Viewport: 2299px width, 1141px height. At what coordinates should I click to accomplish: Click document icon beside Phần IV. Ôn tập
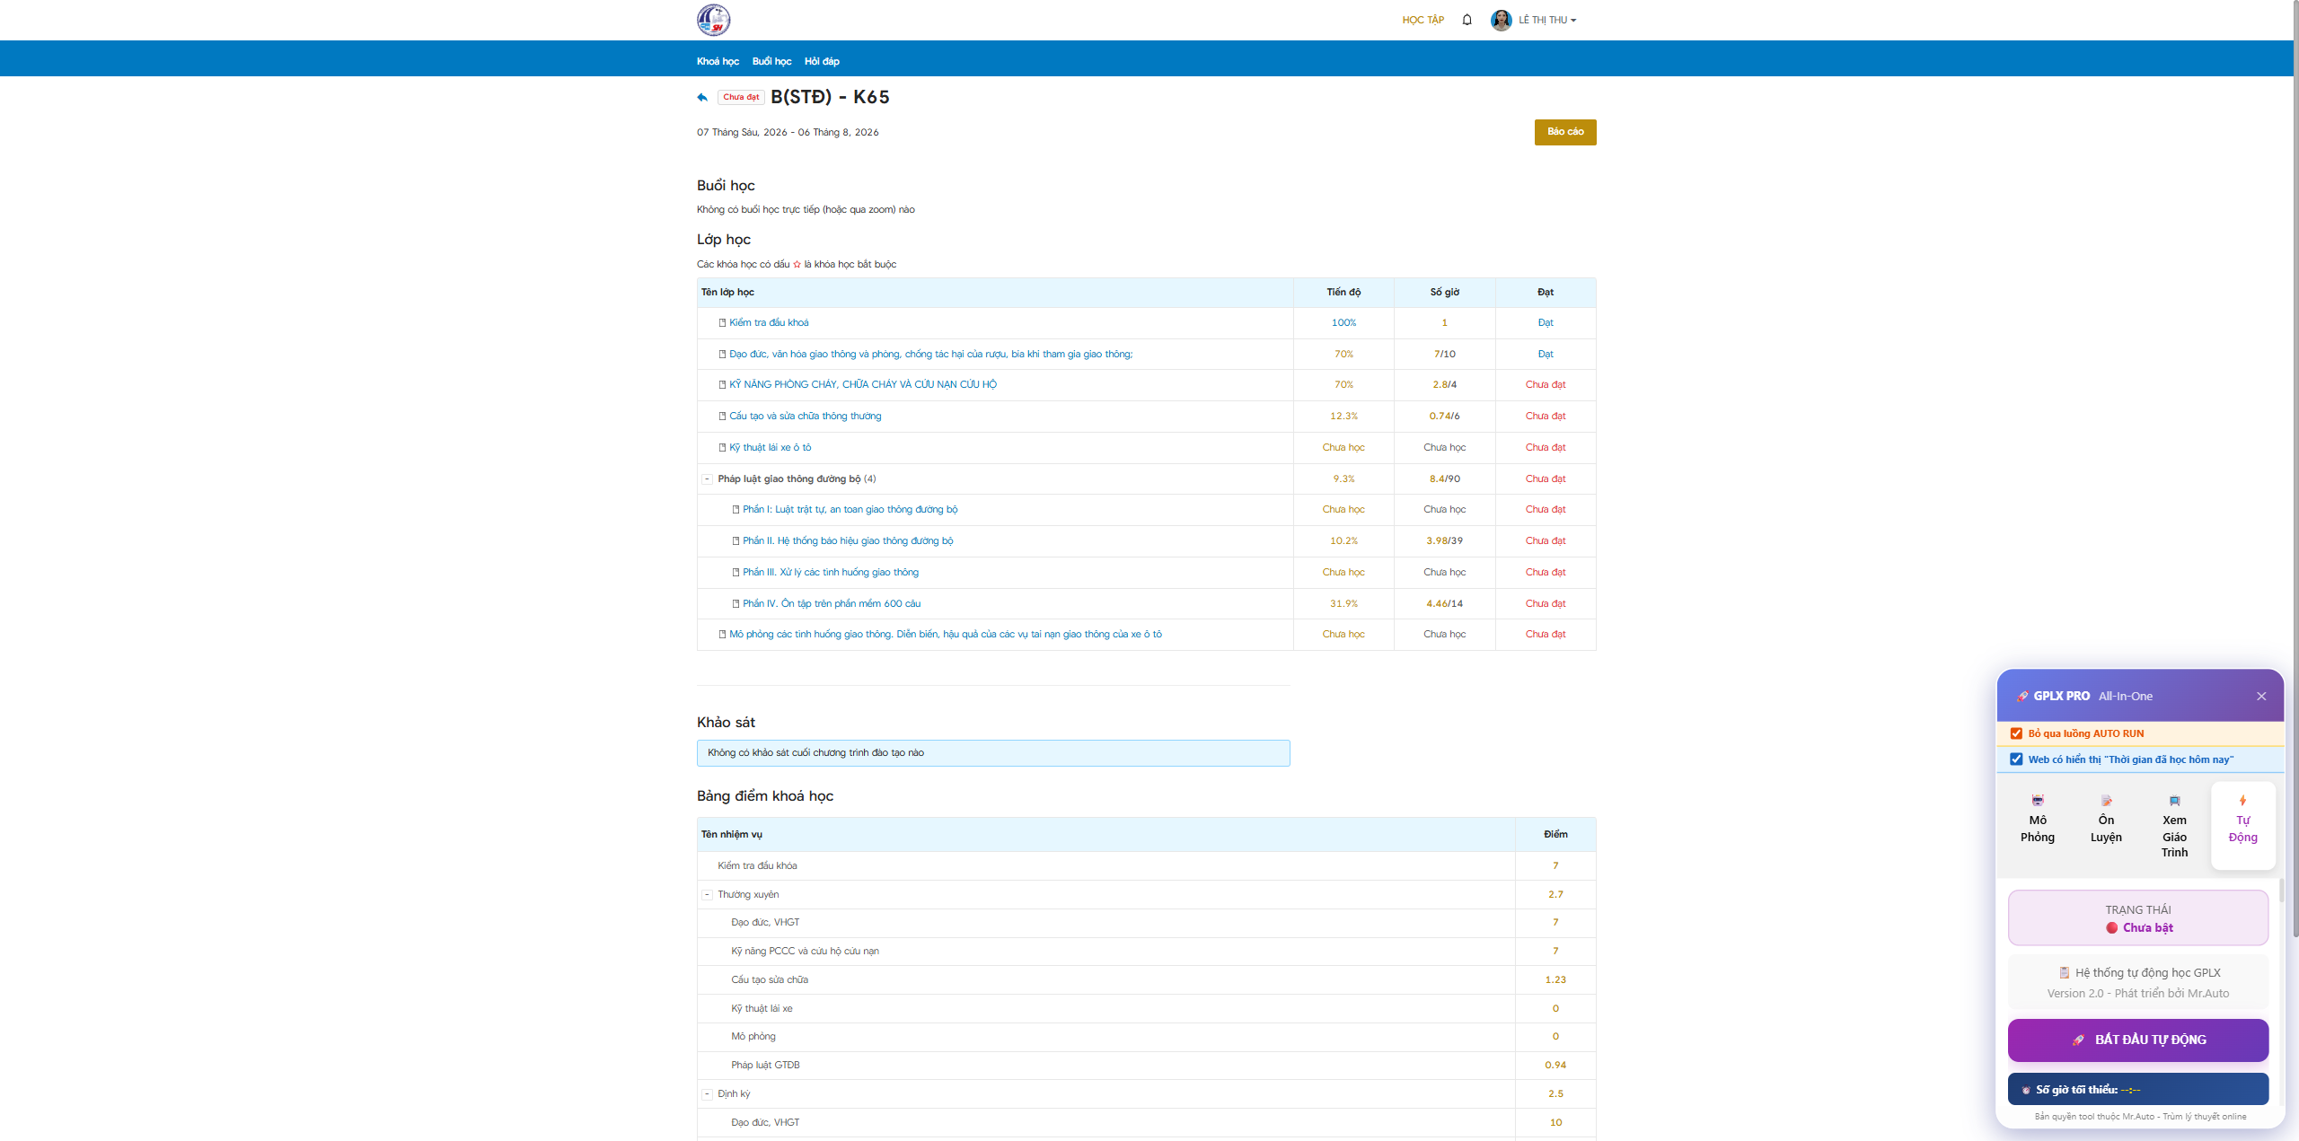tap(736, 603)
